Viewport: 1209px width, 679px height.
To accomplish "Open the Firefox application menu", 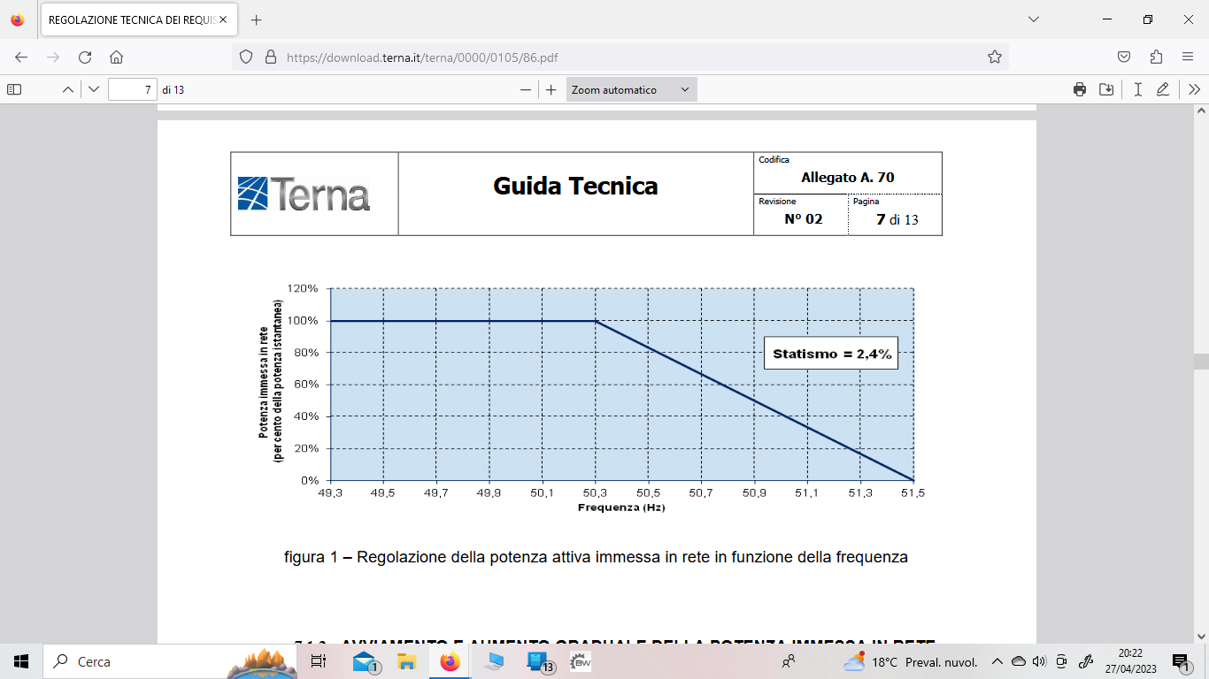I will click(x=1188, y=57).
